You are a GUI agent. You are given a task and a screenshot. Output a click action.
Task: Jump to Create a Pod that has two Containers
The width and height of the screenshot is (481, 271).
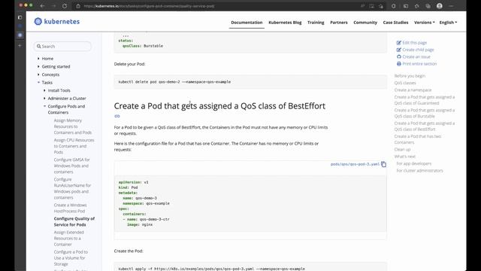418,139
